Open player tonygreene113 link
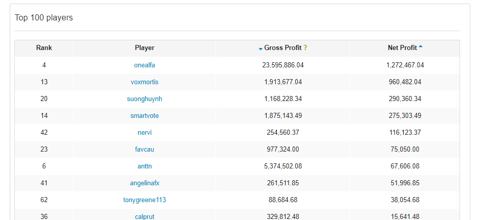This screenshot has width=479, height=220. click(144, 200)
